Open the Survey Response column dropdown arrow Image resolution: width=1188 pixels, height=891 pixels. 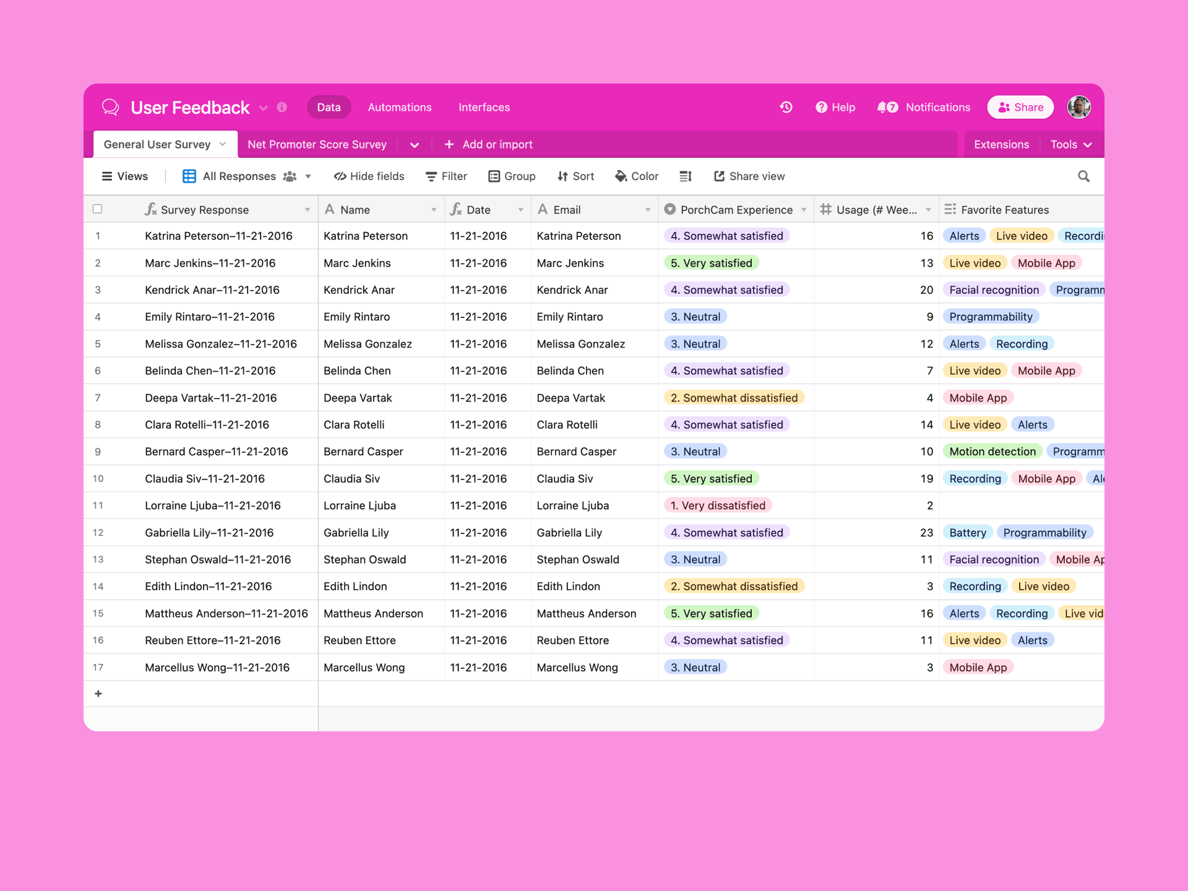pos(308,210)
